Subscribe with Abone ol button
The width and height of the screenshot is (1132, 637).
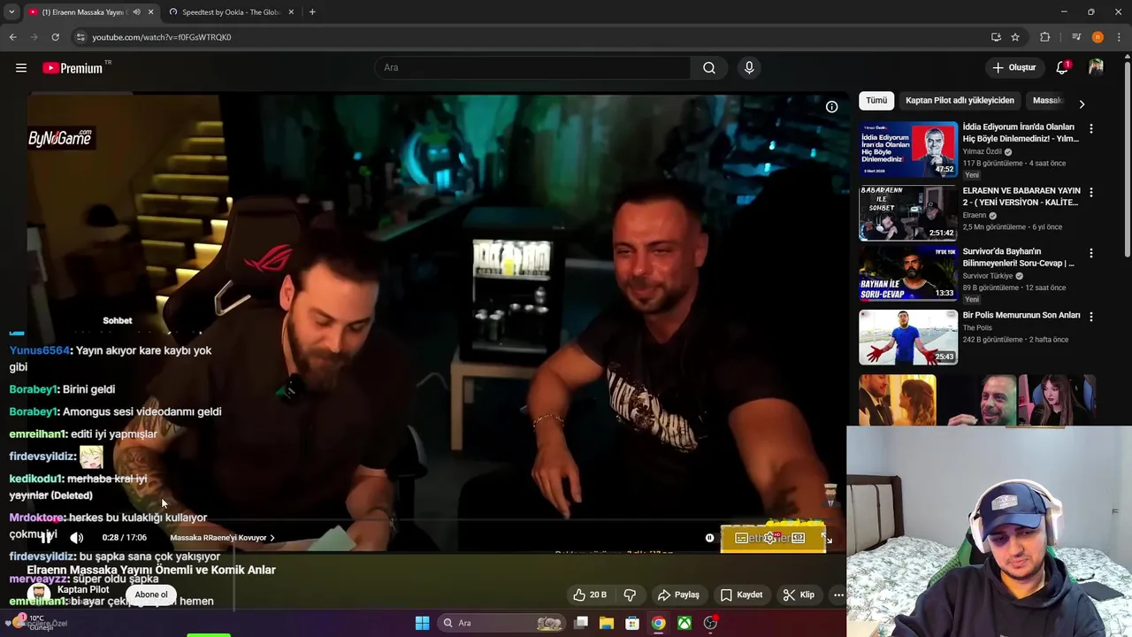[150, 595]
